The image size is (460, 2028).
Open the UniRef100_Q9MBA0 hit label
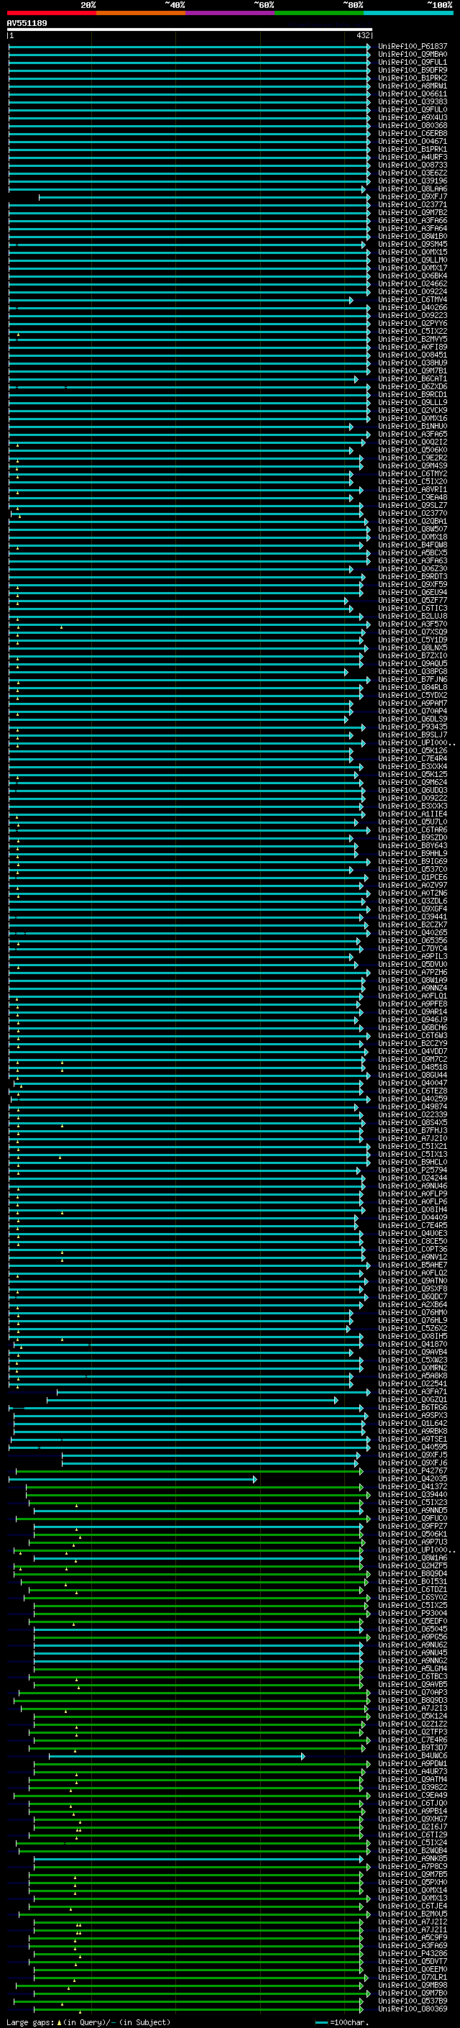point(413,55)
